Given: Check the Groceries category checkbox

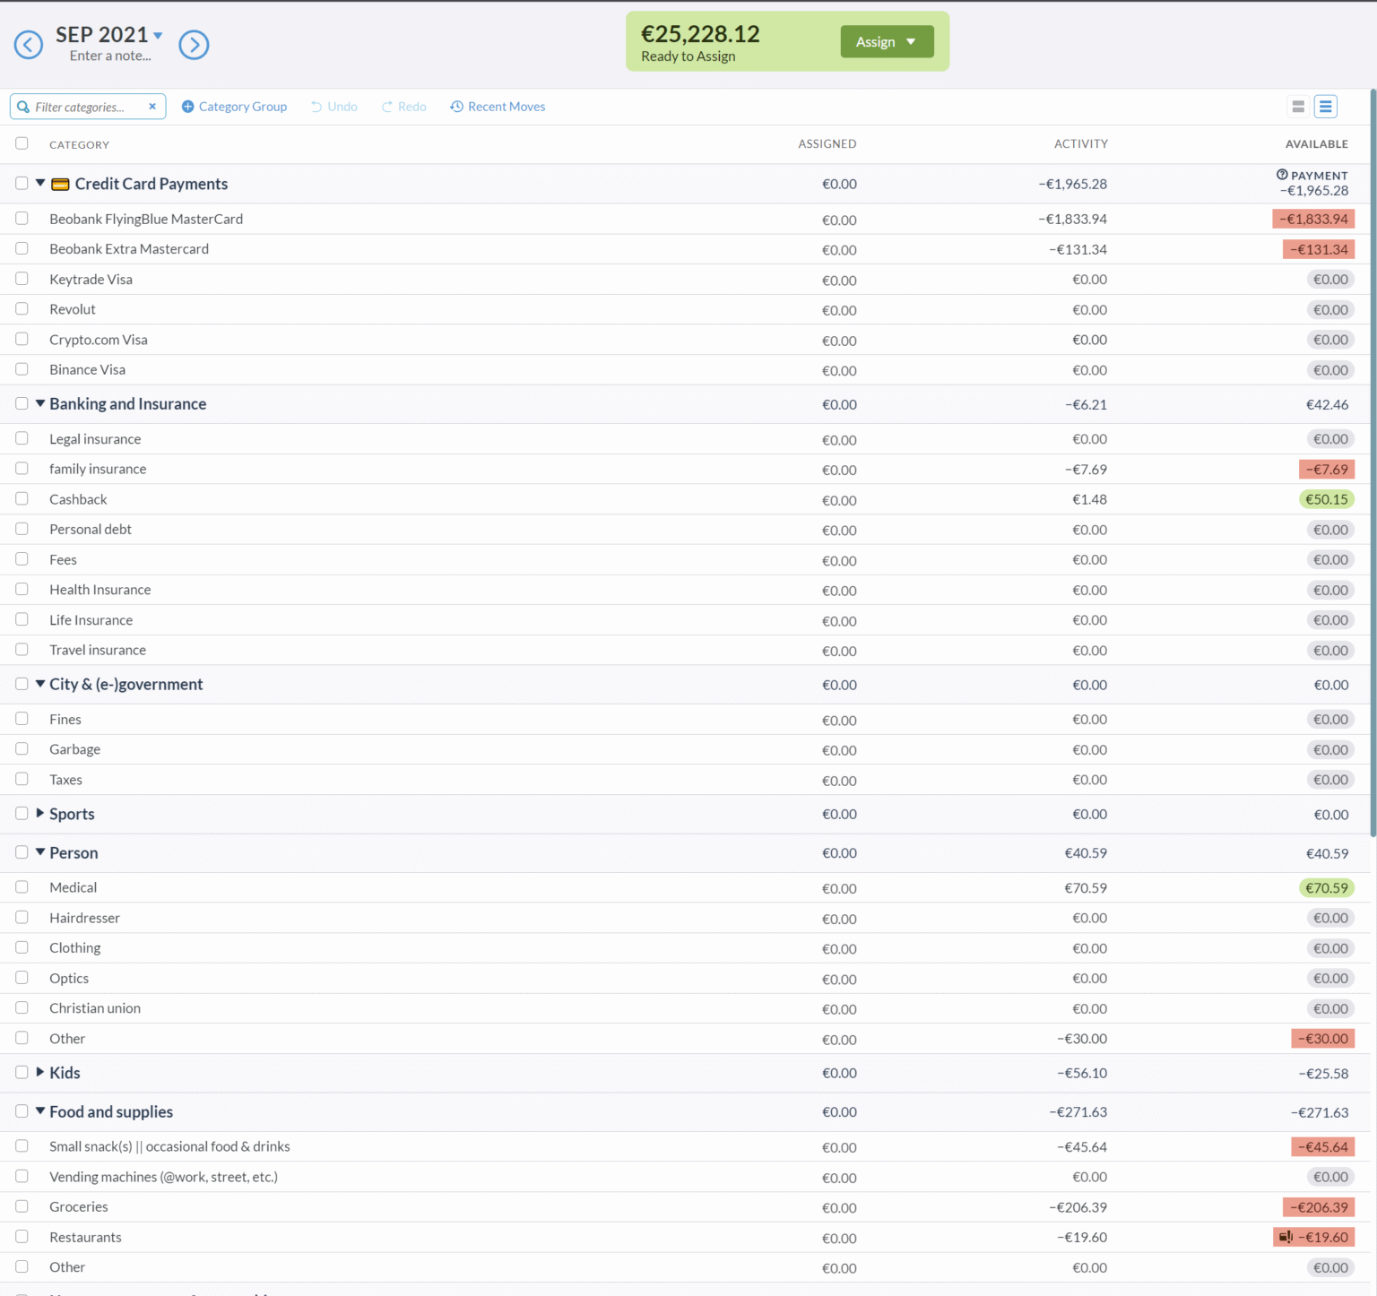Looking at the screenshot, I should (x=22, y=1206).
